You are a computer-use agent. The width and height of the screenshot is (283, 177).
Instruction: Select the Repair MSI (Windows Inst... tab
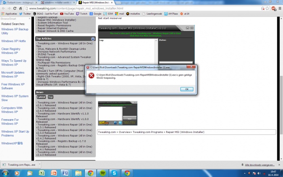coord(96,2)
